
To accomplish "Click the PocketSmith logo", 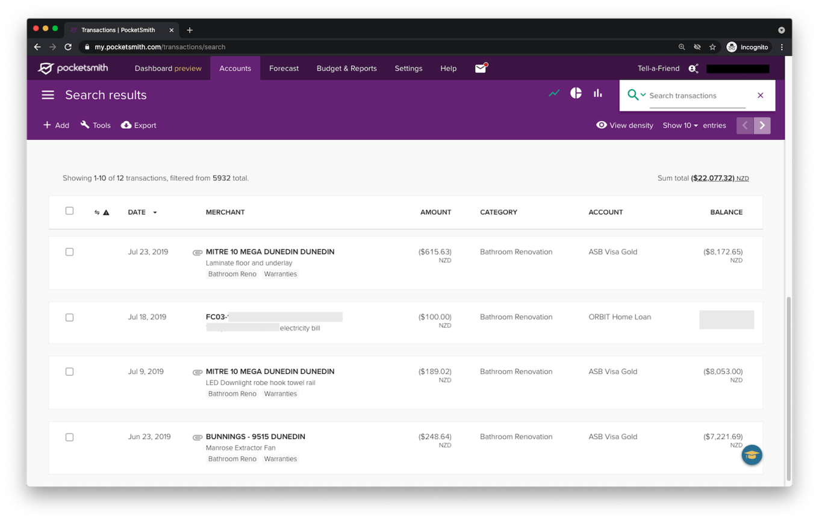I will point(72,68).
